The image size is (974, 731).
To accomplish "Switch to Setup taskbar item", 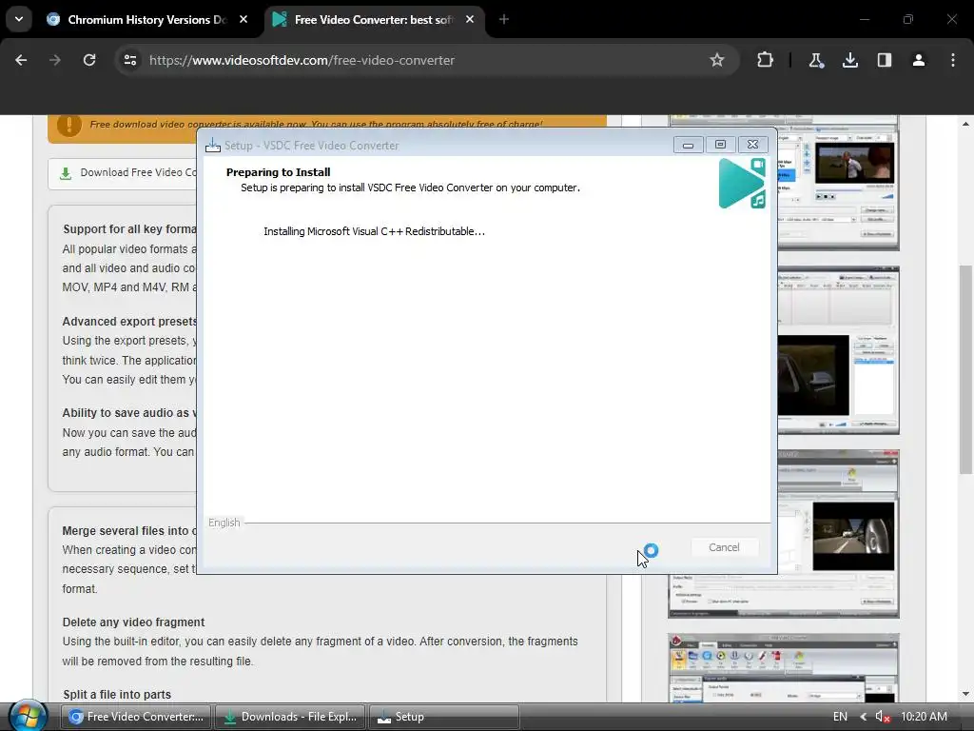I will 443,717.
